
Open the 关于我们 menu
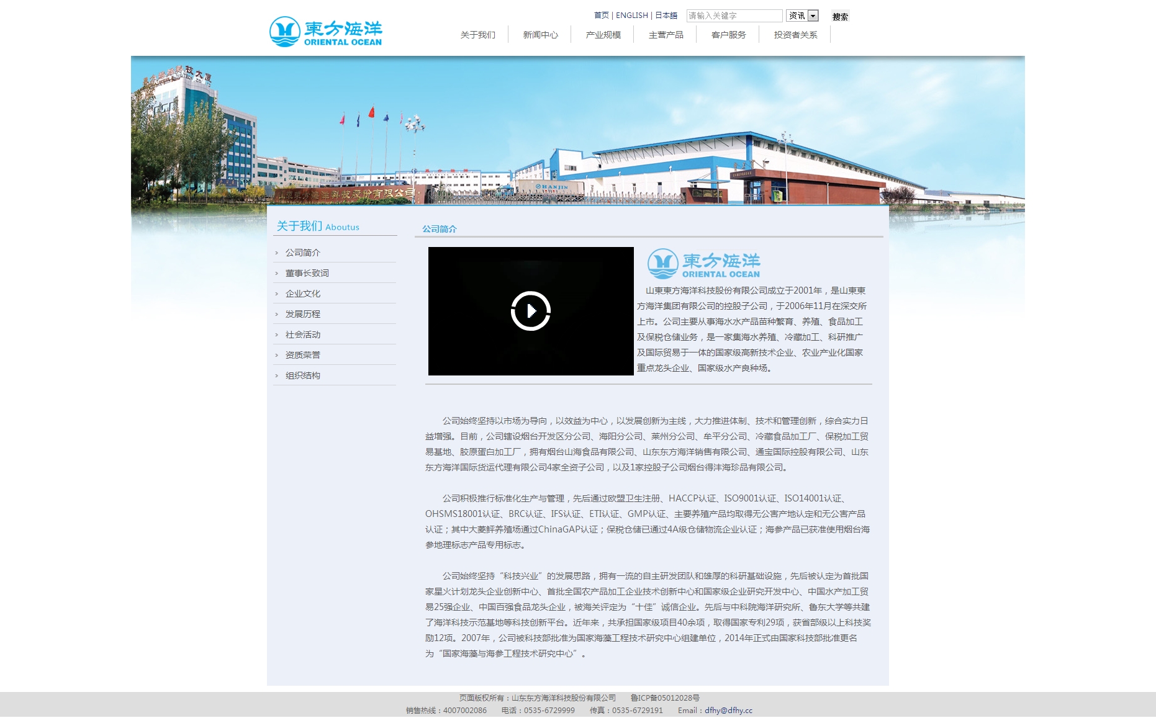pos(477,35)
